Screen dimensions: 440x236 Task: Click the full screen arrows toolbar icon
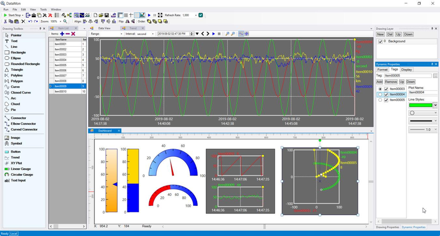point(160,15)
